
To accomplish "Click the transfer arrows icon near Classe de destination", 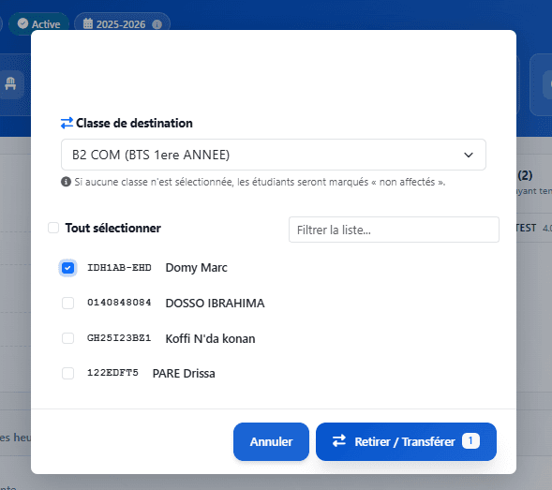I will (67, 123).
